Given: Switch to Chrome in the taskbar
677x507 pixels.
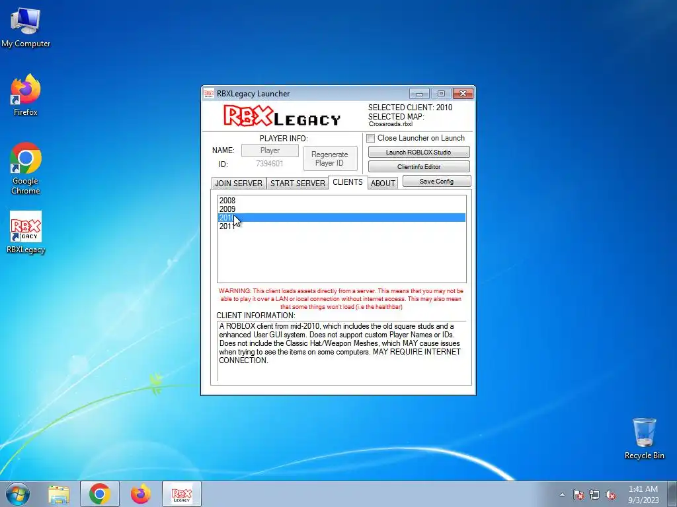Looking at the screenshot, I should [100, 494].
